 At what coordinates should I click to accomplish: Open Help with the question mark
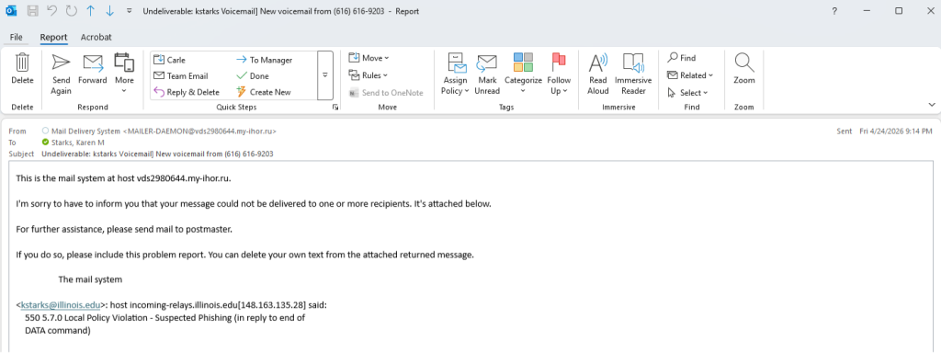(834, 11)
